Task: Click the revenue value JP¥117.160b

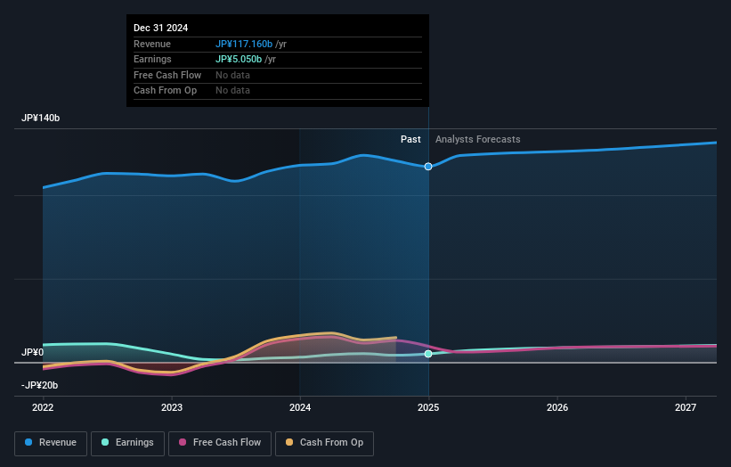Action: (244, 44)
